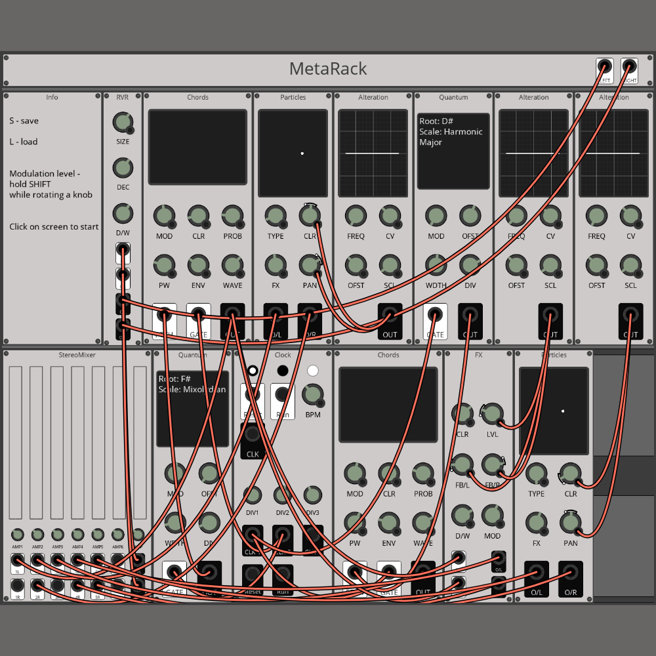Click the DEC knob on RVR module
Screen dimensions: 656x656
click(123, 168)
